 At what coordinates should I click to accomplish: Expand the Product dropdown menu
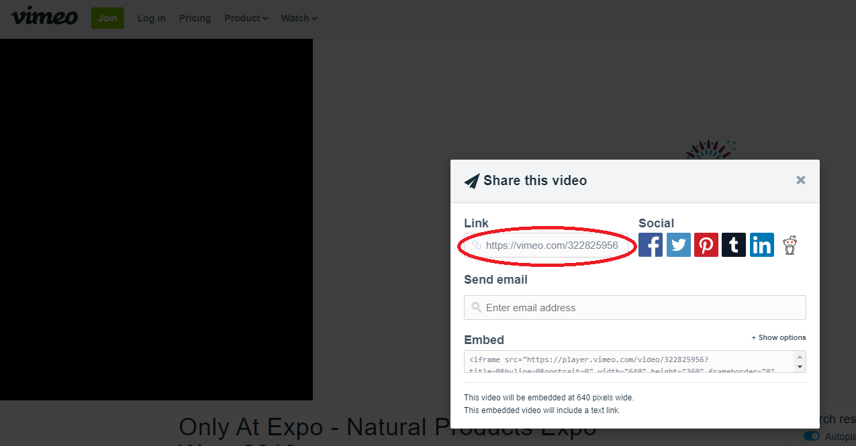(246, 18)
